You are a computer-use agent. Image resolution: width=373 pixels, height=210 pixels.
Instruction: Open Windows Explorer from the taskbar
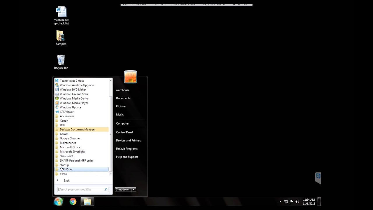(87, 202)
